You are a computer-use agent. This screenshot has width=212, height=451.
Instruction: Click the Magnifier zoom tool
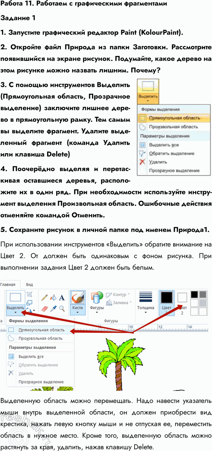click(62, 308)
